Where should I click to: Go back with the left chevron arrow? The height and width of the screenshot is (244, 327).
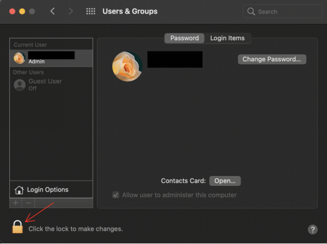click(53, 11)
